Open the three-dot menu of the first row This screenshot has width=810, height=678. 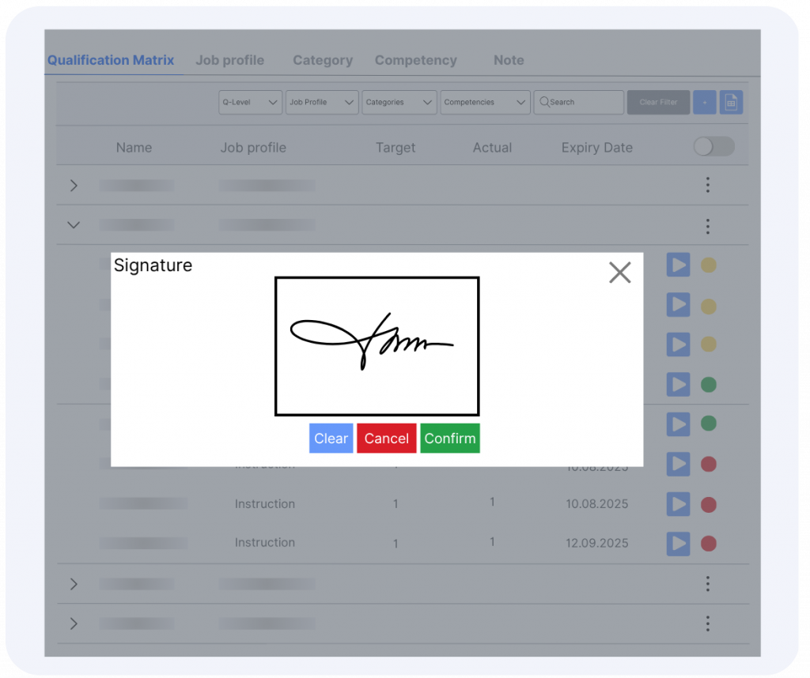coord(707,185)
